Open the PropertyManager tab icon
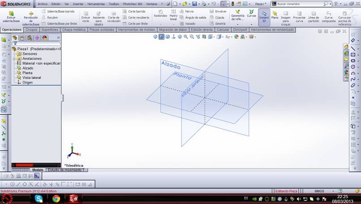Viewport: 361px width, 204px height. tap(22, 38)
